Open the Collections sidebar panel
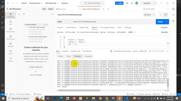181x101 pixels. point(10,15)
